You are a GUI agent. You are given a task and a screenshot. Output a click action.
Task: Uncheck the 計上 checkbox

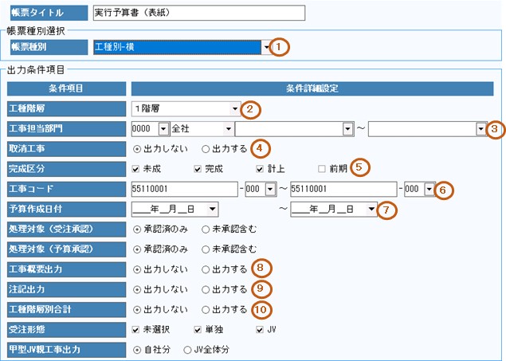(x=260, y=168)
